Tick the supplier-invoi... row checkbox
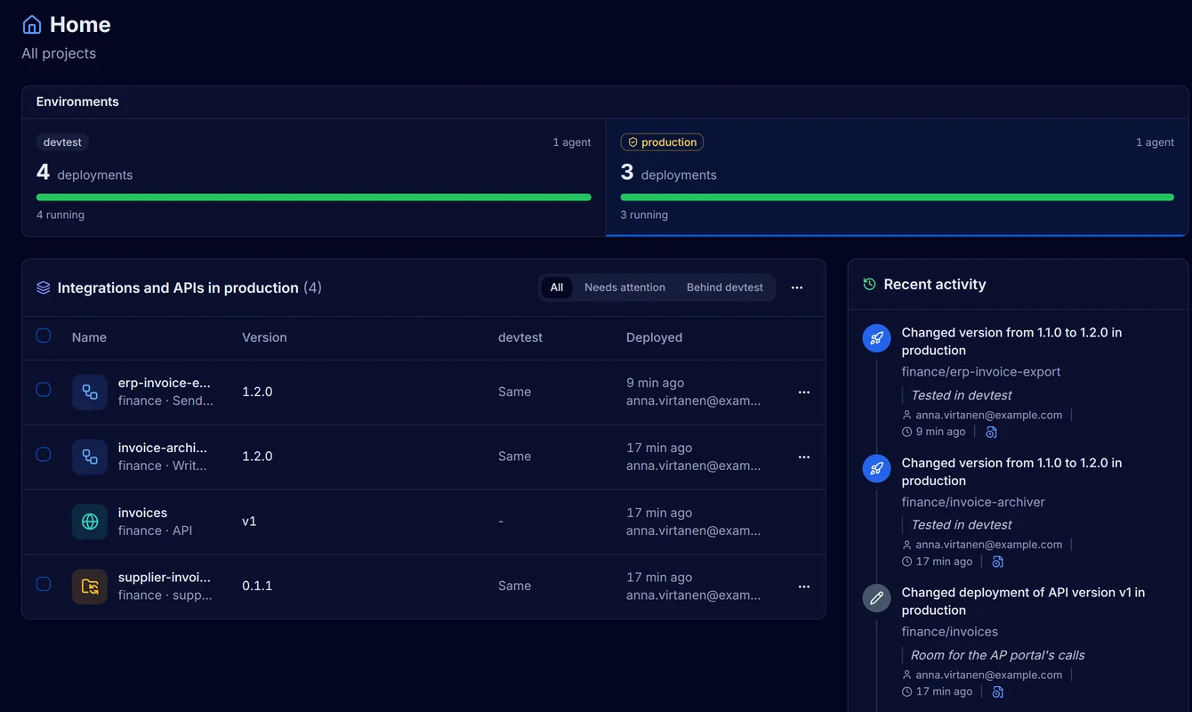Viewport: 1192px width, 712px height. click(44, 584)
